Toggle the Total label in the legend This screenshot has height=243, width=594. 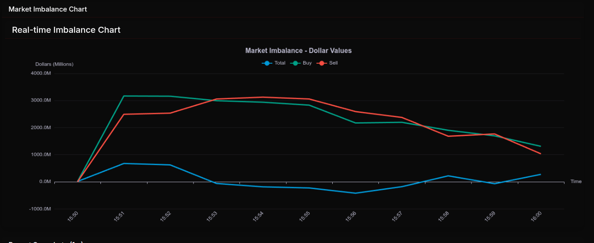(x=280, y=63)
